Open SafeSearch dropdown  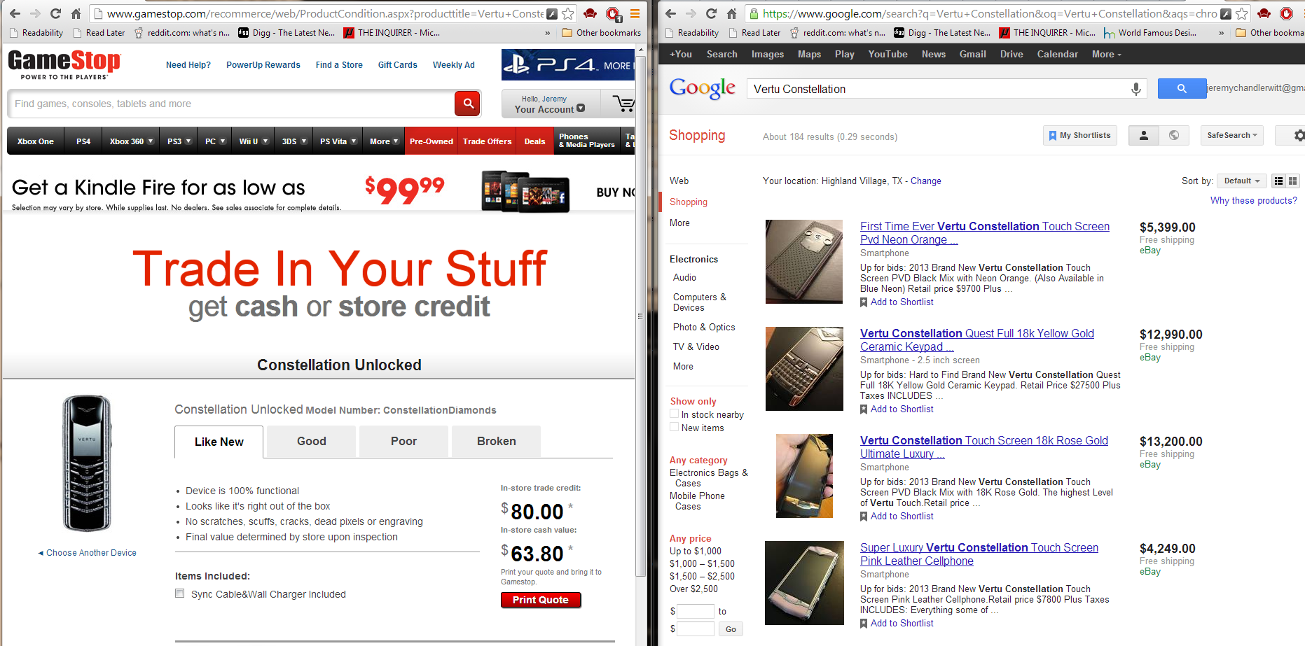point(1232,135)
